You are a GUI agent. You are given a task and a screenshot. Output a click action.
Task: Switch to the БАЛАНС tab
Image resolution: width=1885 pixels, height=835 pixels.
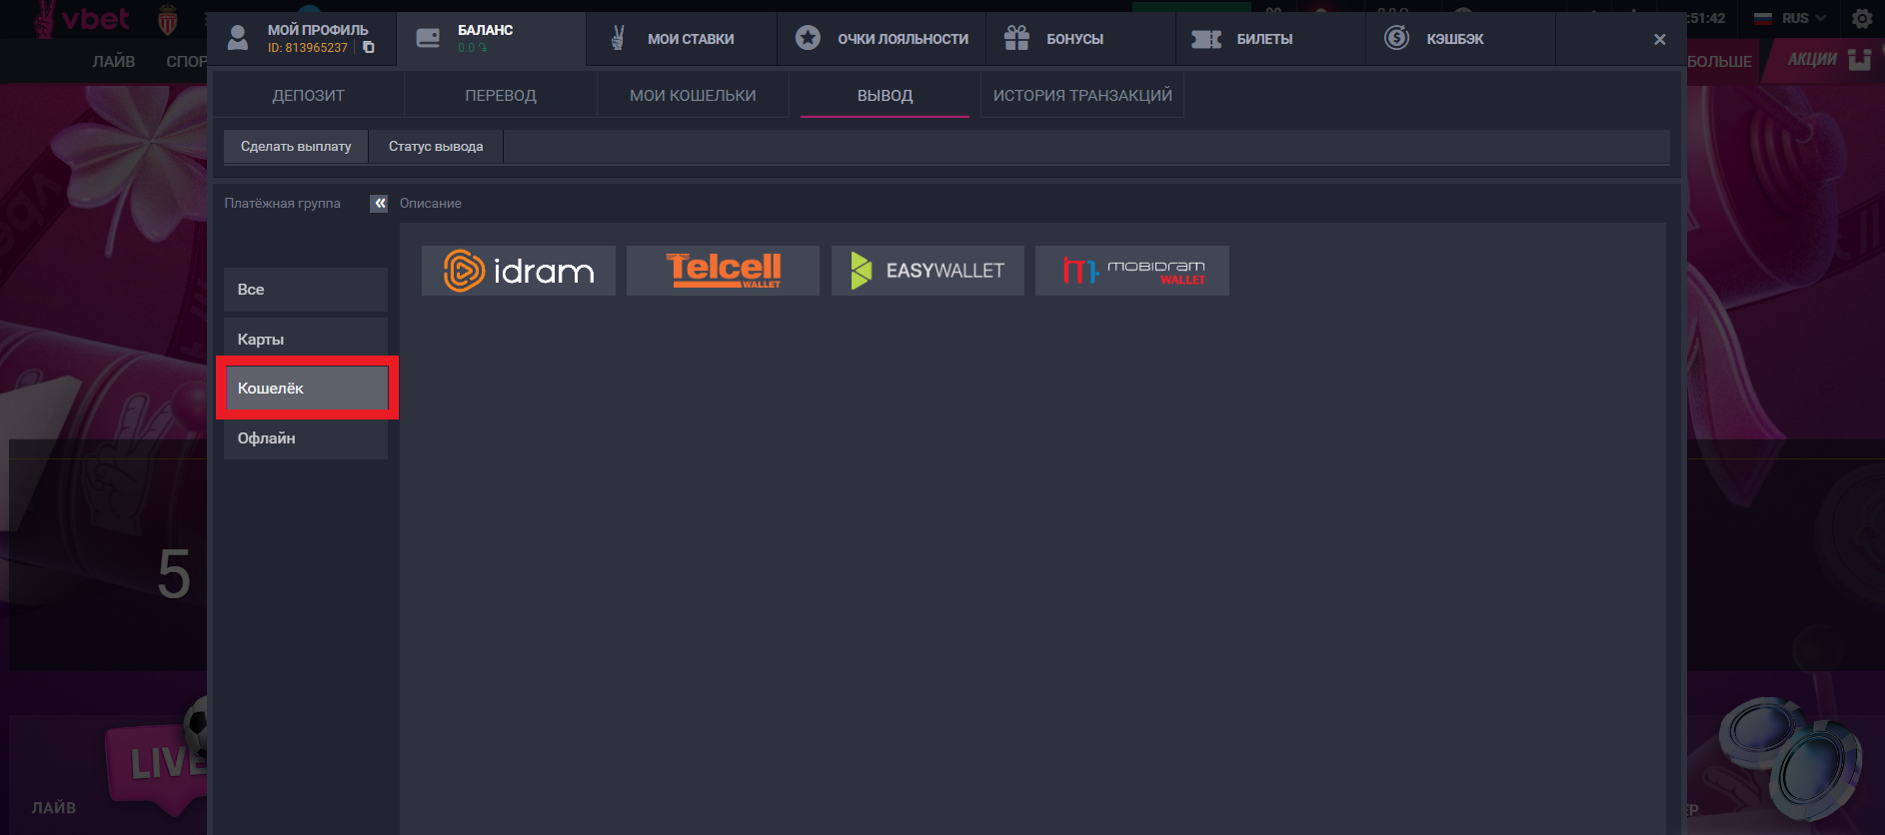point(491,39)
